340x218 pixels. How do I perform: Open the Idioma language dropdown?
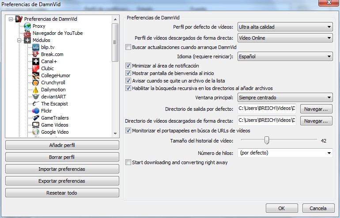(285, 56)
